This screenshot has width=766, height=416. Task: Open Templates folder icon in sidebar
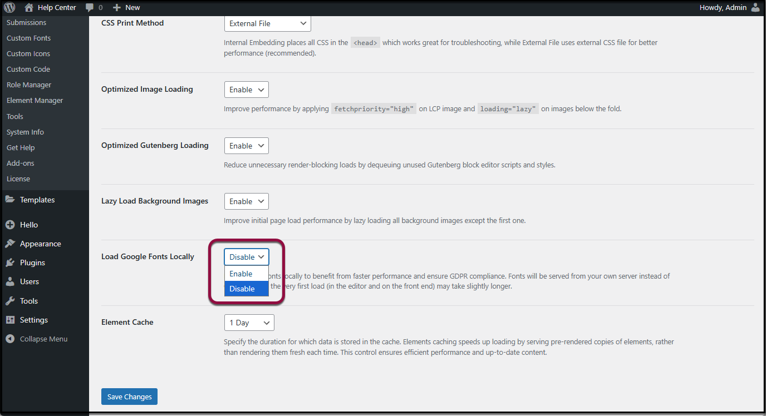(x=10, y=200)
